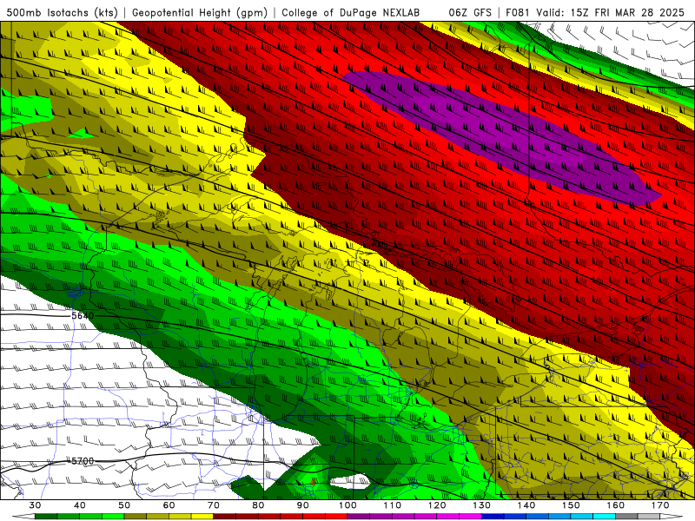The height and width of the screenshot is (521, 695).
Task: Click the '30' color scale label
Action: [35, 505]
